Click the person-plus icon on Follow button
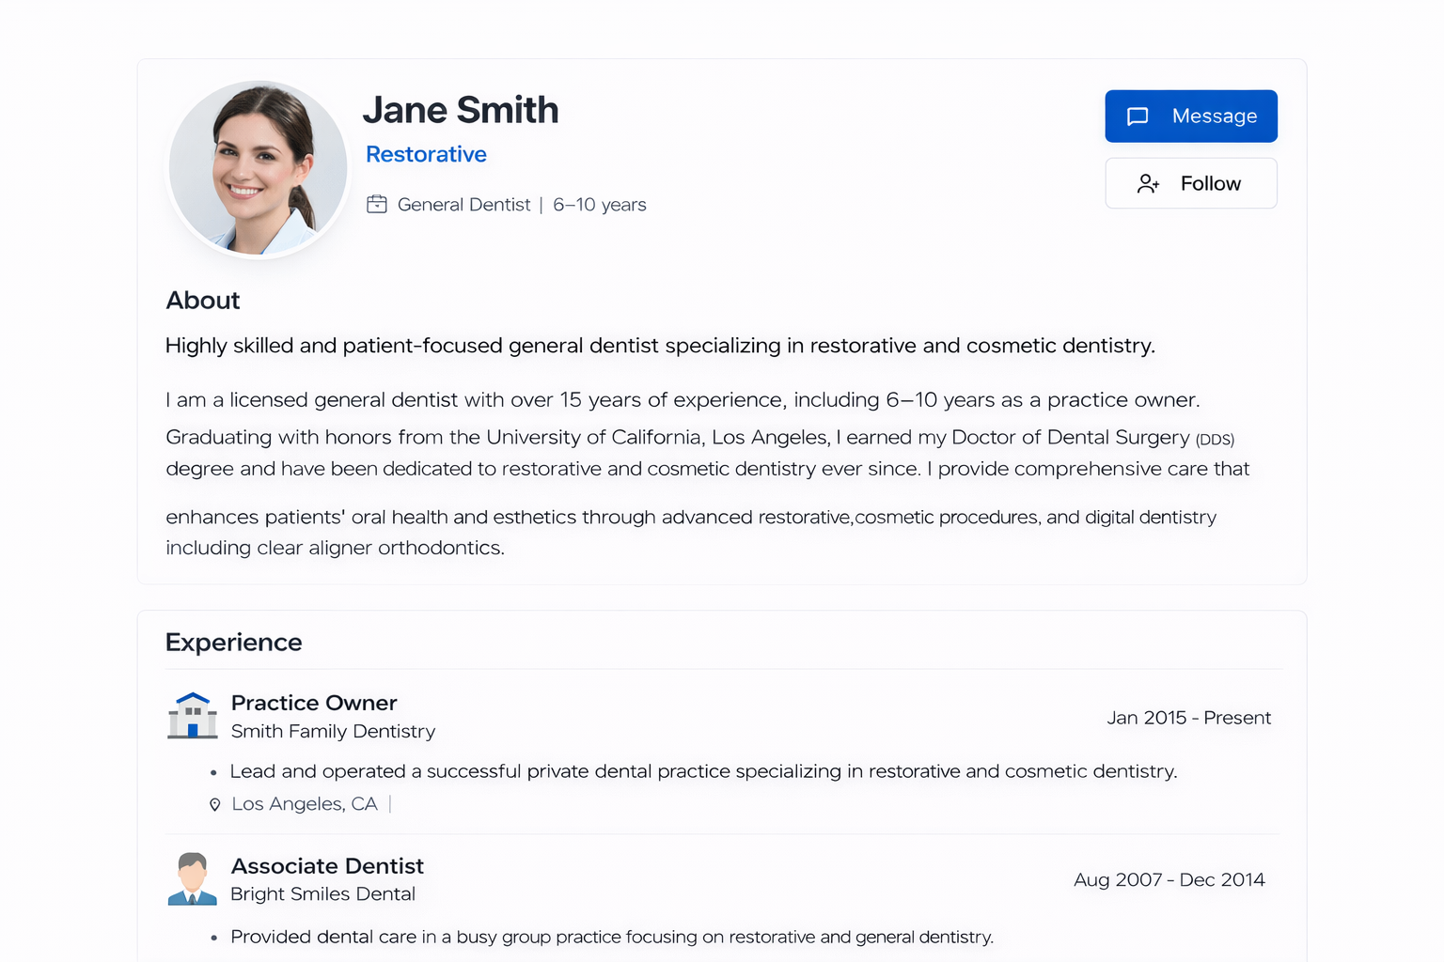Viewport: 1444px width, 962px height. 1148,183
